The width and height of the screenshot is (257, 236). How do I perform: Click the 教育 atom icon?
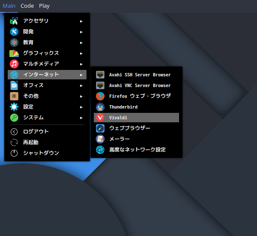(14, 42)
